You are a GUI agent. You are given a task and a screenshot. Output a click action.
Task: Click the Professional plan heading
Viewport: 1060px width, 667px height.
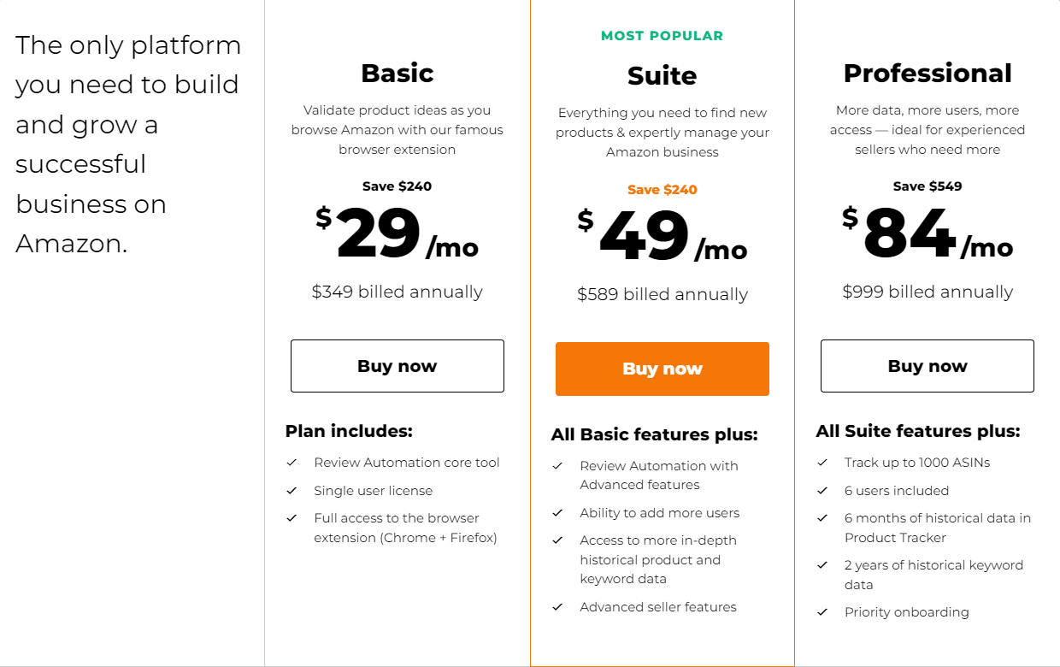927,73
